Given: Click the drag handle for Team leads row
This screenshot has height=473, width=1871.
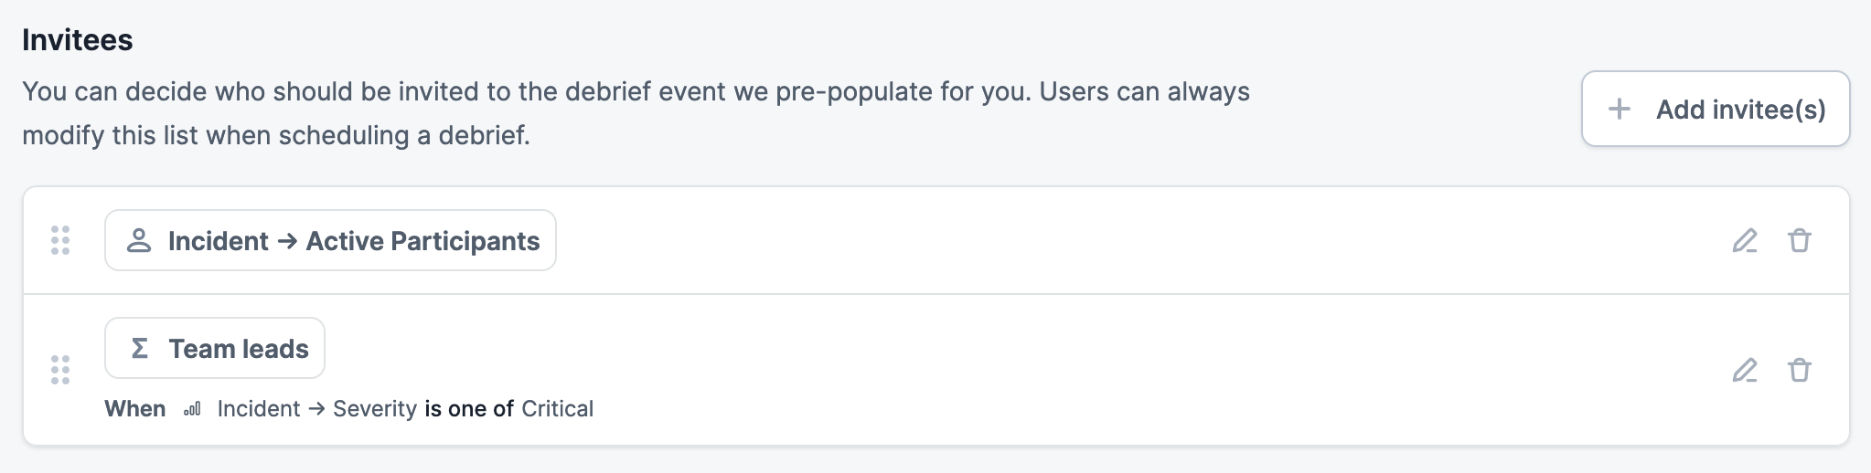Looking at the screenshot, I should [x=60, y=370].
